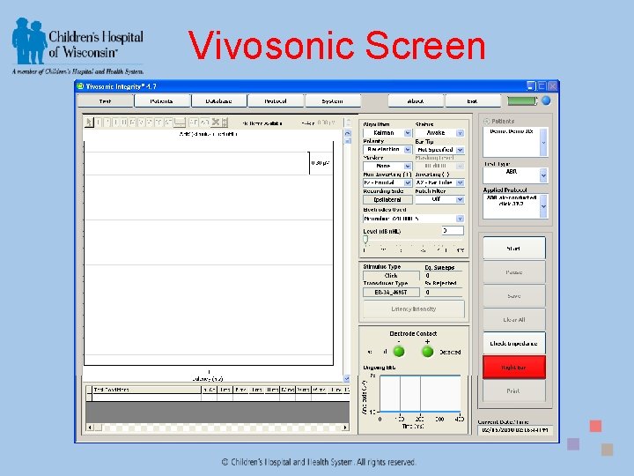
Task: Click the Check Impedance button
Action: pyautogui.click(x=514, y=343)
